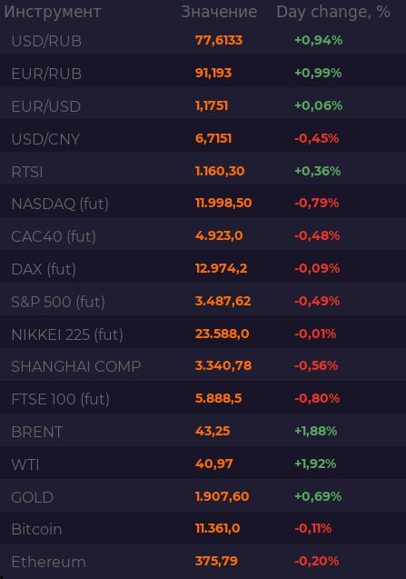
Task: Sort by the Инструмент column header
Action: pyautogui.click(x=53, y=12)
